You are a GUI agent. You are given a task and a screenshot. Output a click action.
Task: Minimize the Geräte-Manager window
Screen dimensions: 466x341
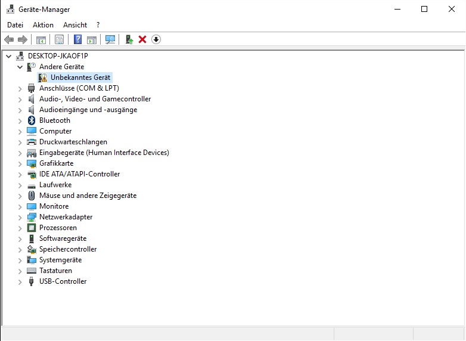397,9
